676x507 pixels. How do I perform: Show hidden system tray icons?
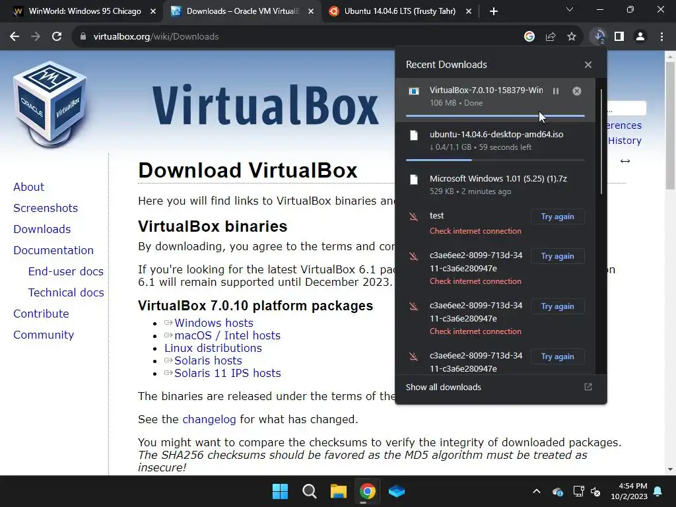(x=537, y=491)
